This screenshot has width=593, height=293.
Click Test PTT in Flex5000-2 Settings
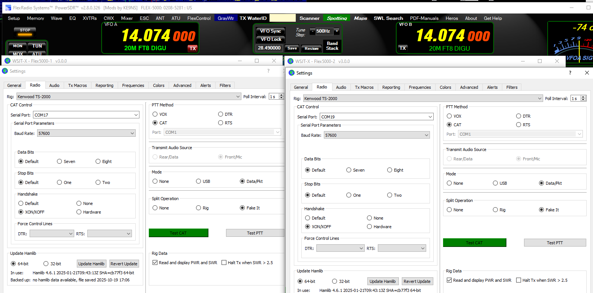click(555, 243)
